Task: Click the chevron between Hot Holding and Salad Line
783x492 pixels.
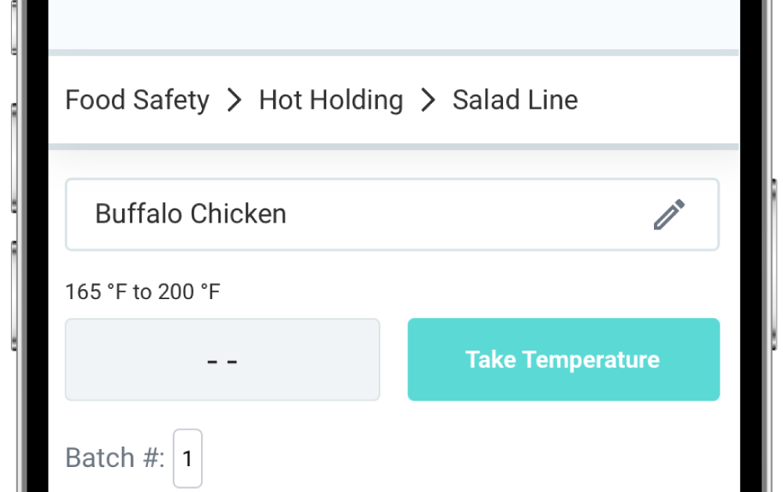Action: (427, 99)
